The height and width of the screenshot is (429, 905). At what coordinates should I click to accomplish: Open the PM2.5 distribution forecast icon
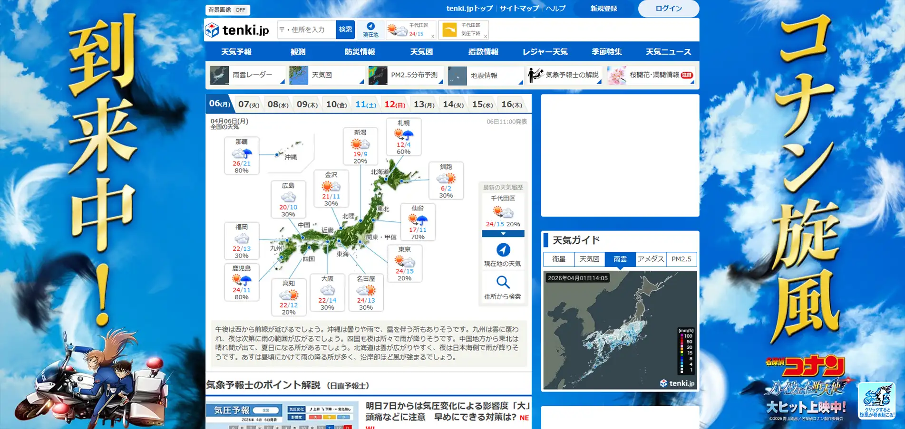[x=378, y=76]
